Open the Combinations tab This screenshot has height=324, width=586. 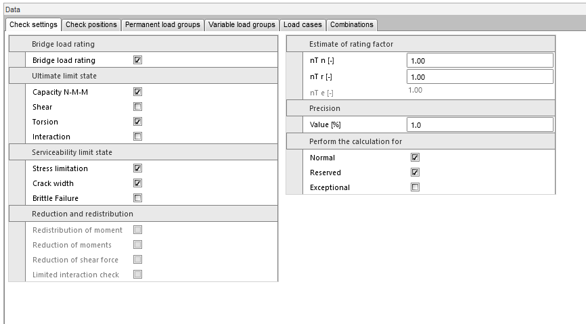coord(351,25)
